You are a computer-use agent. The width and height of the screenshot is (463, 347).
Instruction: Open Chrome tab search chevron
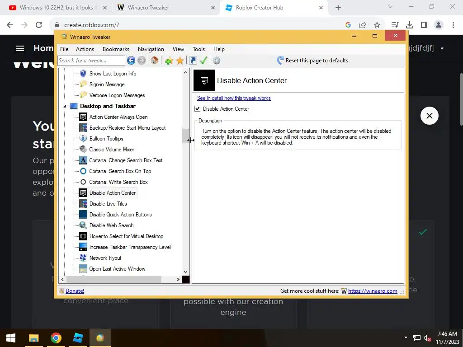pyautogui.click(x=390, y=6)
